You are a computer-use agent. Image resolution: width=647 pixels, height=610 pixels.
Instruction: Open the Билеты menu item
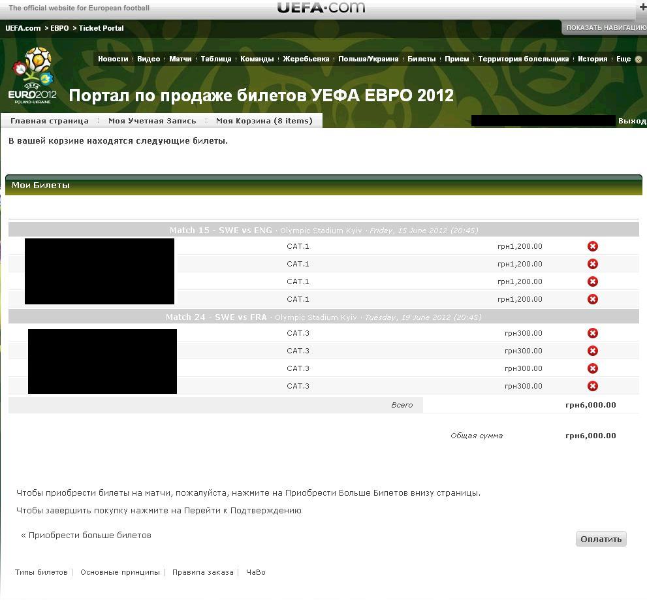[x=421, y=59]
